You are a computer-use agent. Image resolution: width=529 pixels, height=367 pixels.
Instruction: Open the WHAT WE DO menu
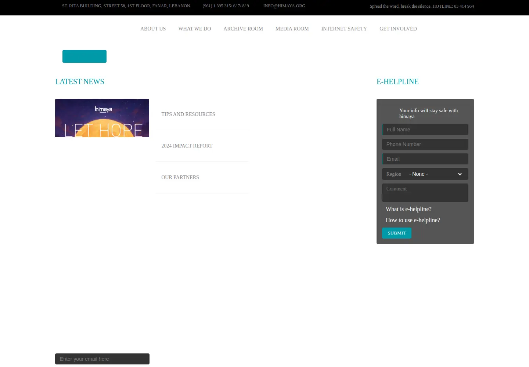tap(195, 29)
